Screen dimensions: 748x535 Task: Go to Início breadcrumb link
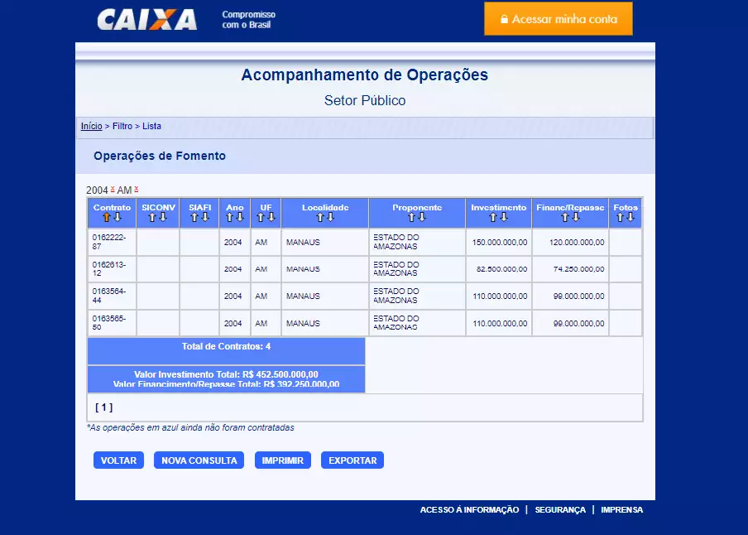(x=92, y=126)
